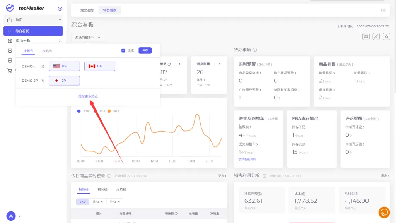Image resolution: width=396 pixels, height=223 pixels.
Task: Open the 退货数量 card arrow
Action: pyautogui.click(x=220, y=64)
